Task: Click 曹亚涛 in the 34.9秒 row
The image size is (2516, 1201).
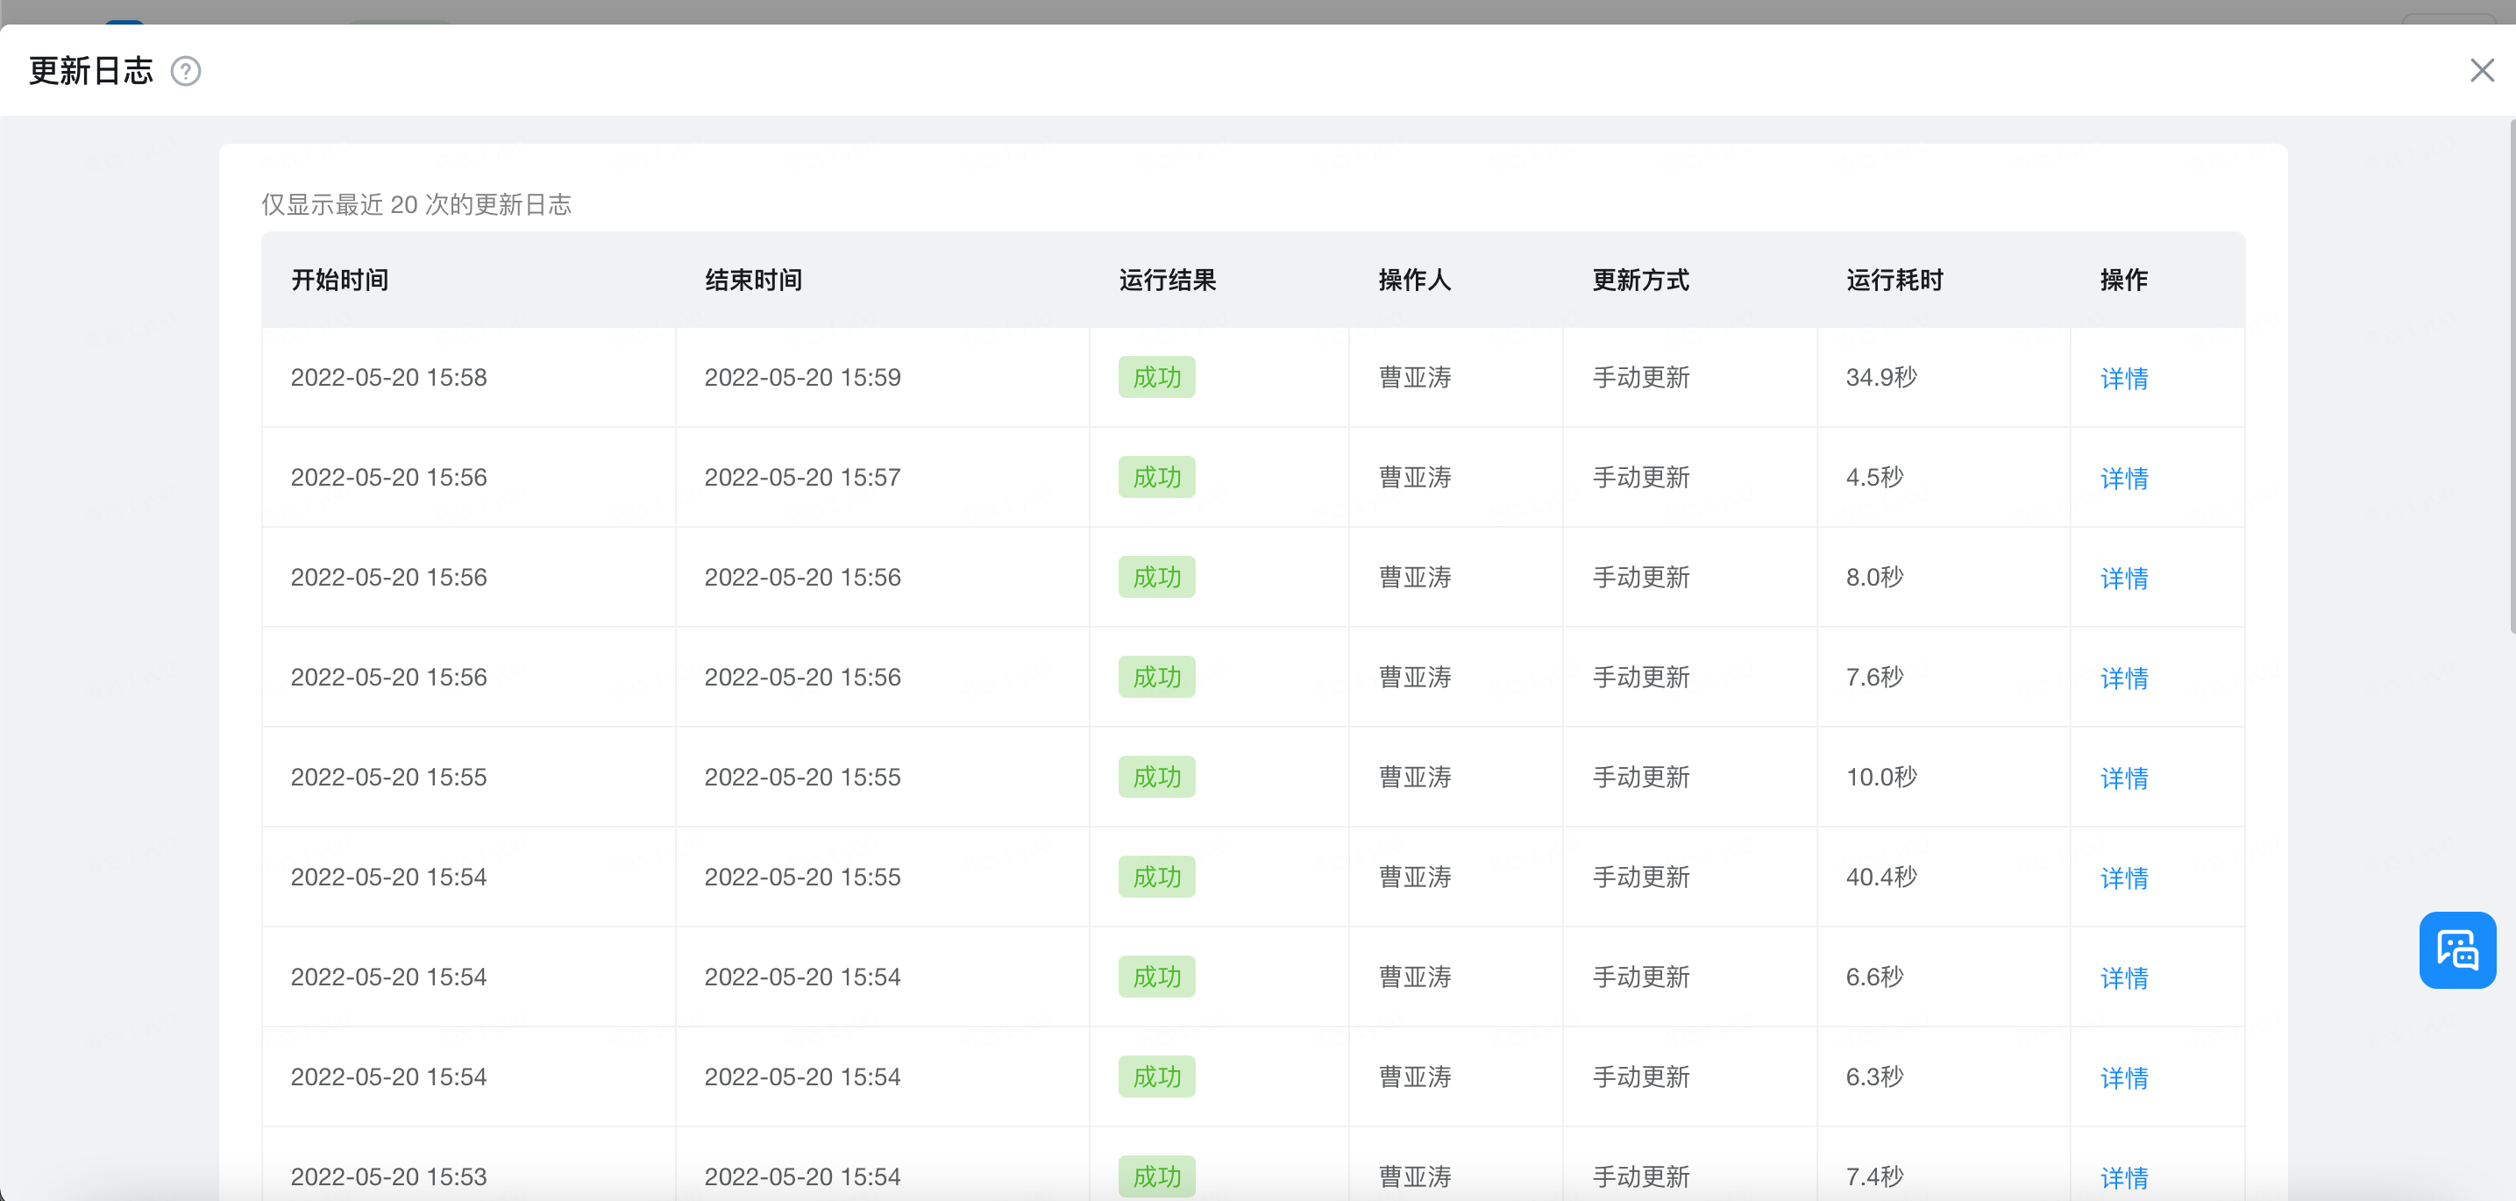Action: [x=1414, y=377]
